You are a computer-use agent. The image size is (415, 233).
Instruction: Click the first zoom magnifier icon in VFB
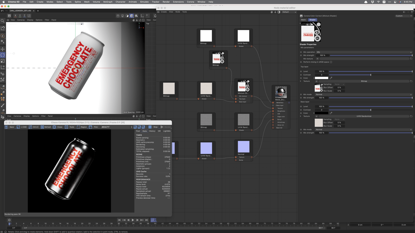tap(135, 127)
